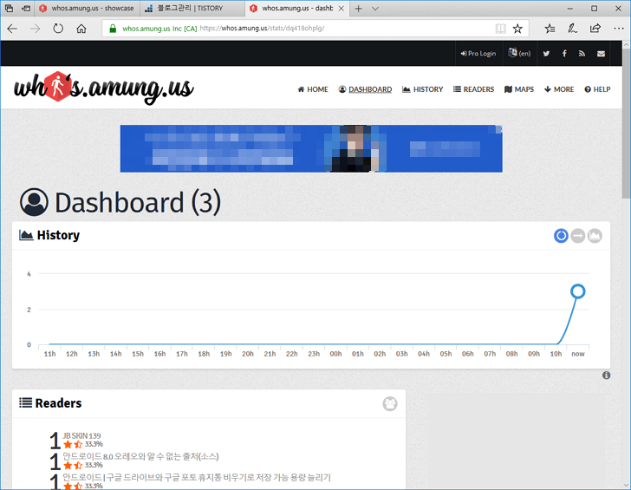Click the Dashboard user avatar icon
This screenshot has height=490, width=631.
34,202
